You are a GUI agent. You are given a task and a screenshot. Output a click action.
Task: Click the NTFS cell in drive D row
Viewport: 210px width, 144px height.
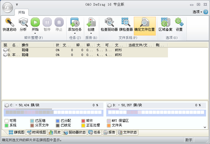(118, 55)
